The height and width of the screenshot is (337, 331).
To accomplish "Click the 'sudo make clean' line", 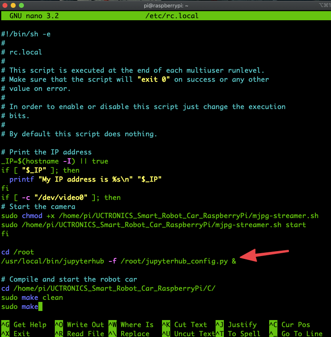I will [x=32, y=297].
